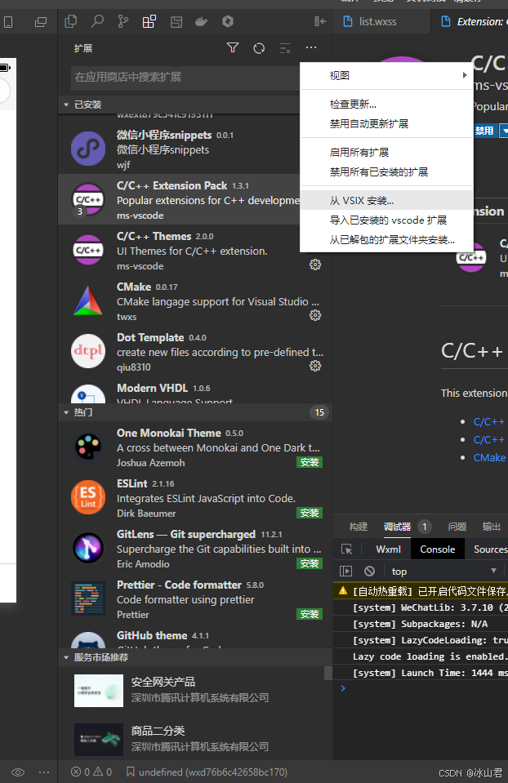Collapse the 服务市场推荐 section
Screen dimensions: 508x783
[x=66, y=657]
